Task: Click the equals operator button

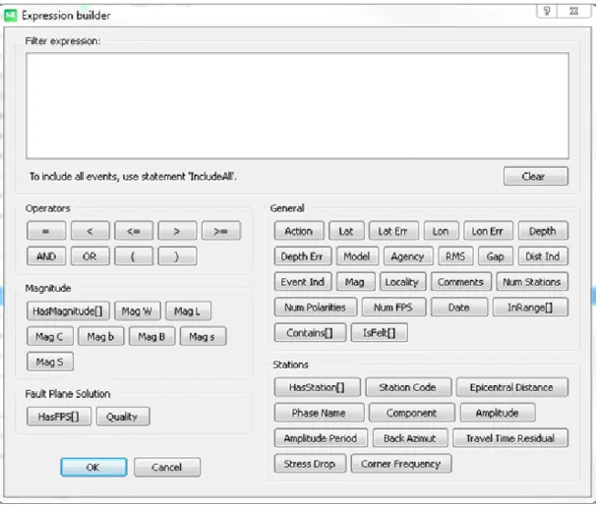Action: (46, 231)
